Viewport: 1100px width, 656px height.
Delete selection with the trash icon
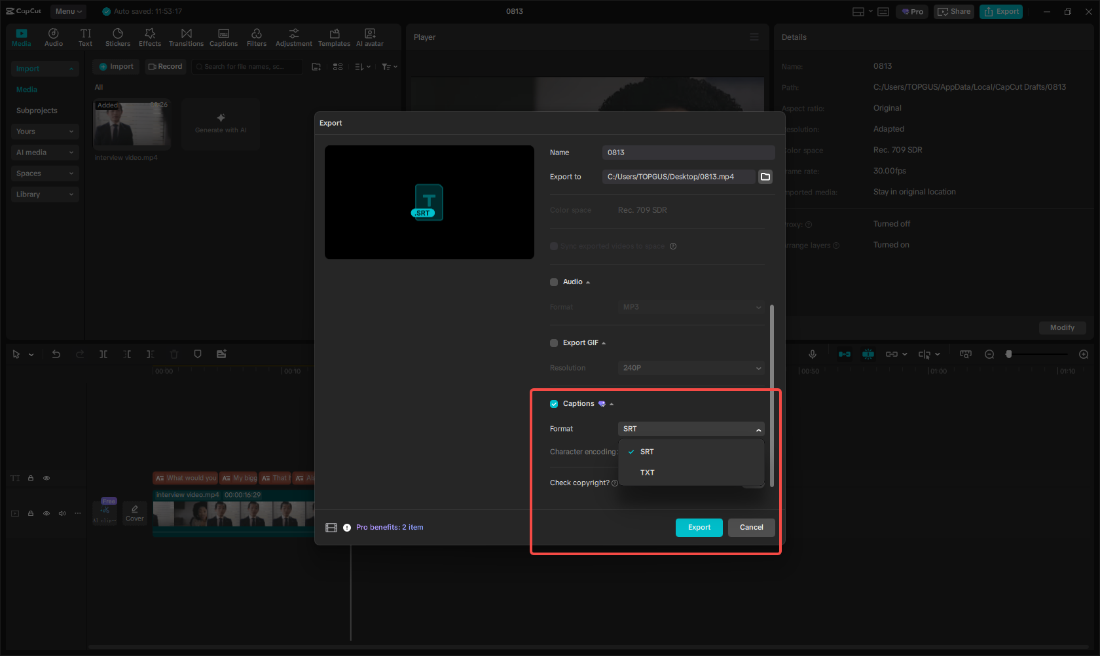tap(174, 354)
